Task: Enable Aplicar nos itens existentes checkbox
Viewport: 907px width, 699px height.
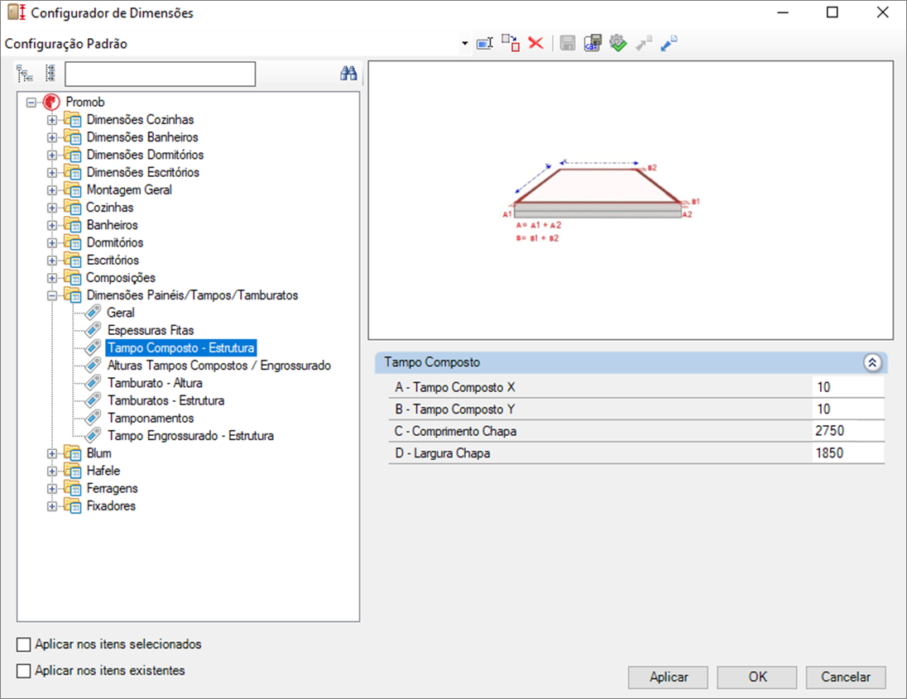Action: pyautogui.click(x=24, y=671)
